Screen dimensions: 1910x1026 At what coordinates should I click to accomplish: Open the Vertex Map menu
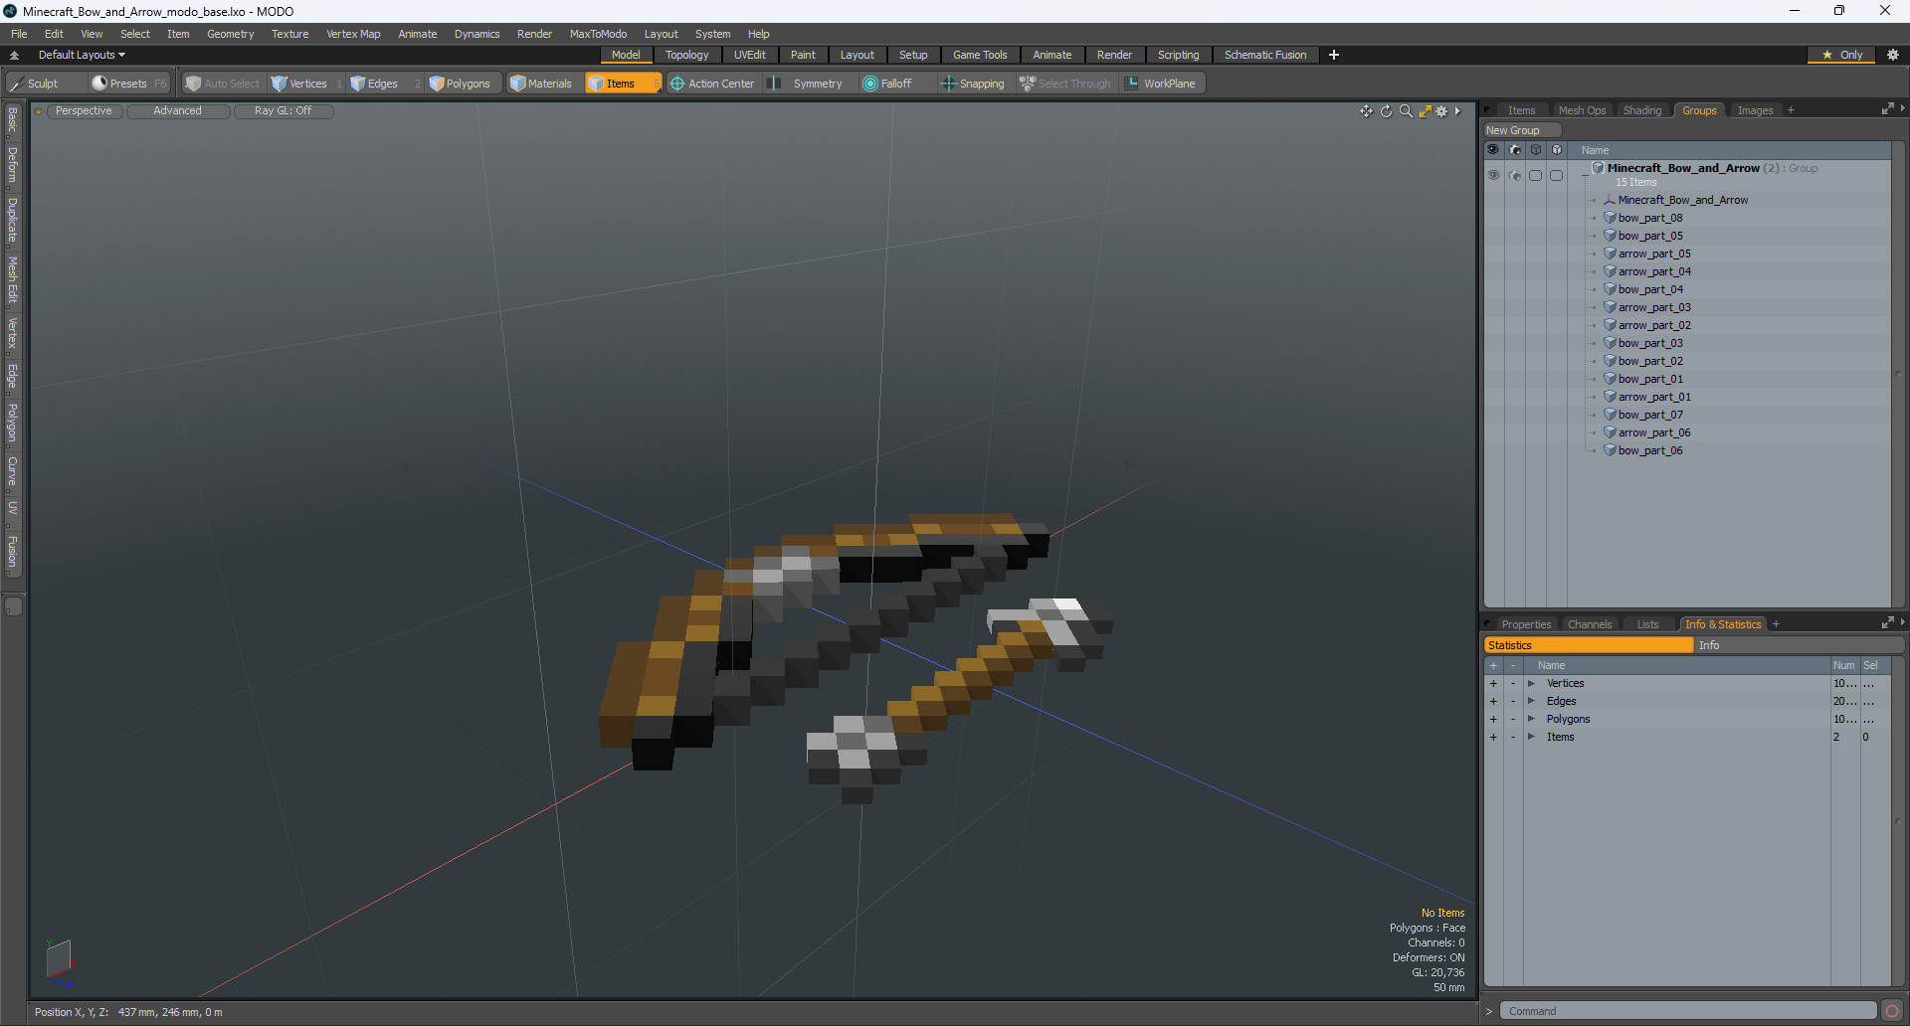pos(353,34)
